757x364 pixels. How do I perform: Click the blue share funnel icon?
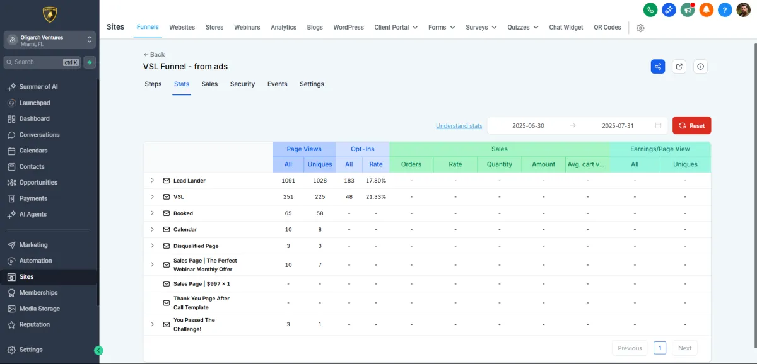[658, 67]
